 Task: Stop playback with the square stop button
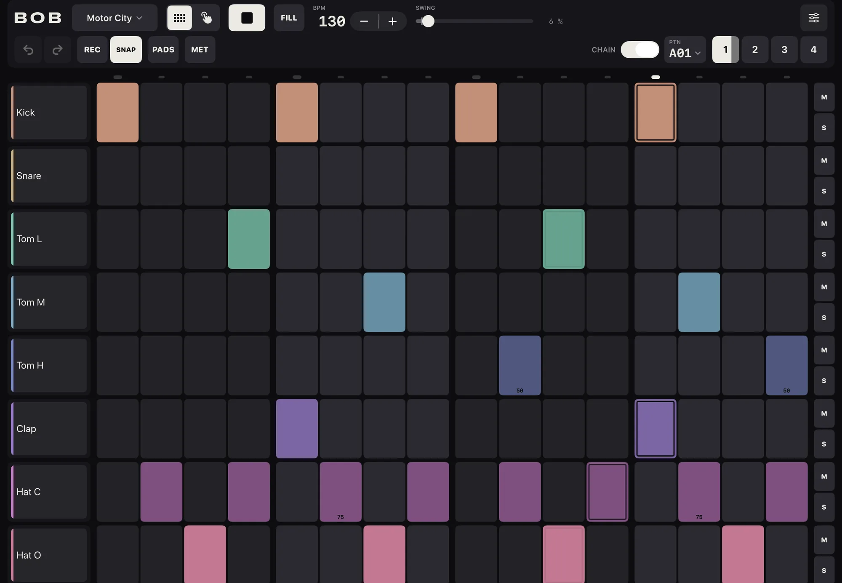(247, 18)
